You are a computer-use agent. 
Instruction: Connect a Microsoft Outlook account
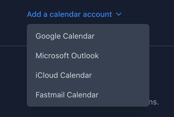click(x=67, y=56)
